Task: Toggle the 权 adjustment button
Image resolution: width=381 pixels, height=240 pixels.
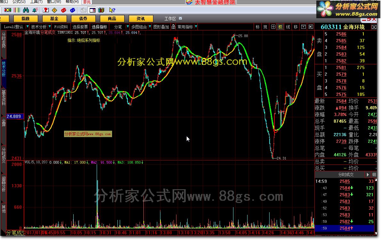Action: pyautogui.click(x=280, y=27)
